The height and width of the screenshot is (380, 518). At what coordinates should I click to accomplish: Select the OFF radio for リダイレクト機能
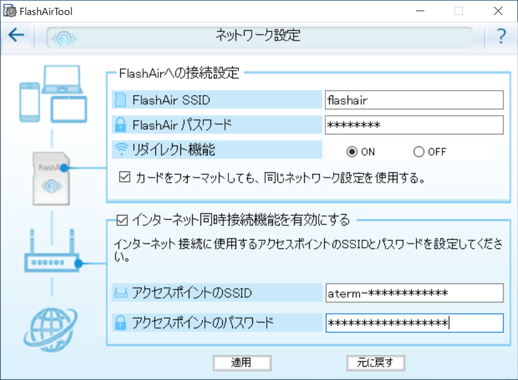tap(418, 151)
